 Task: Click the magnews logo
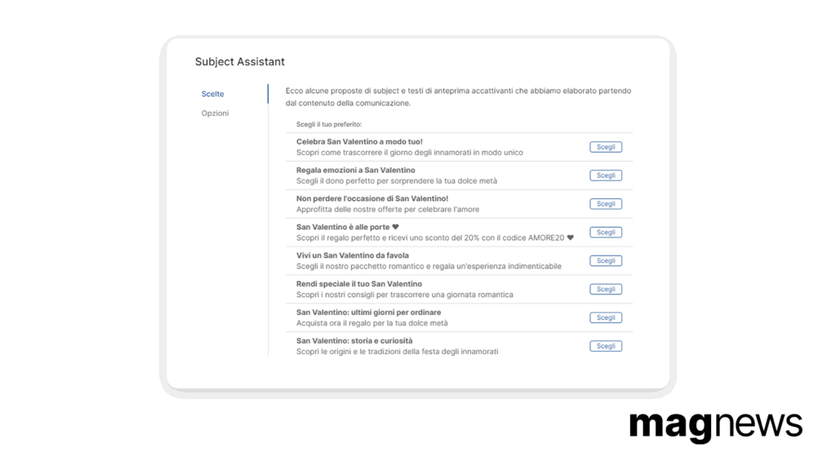pyautogui.click(x=715, y=426)
